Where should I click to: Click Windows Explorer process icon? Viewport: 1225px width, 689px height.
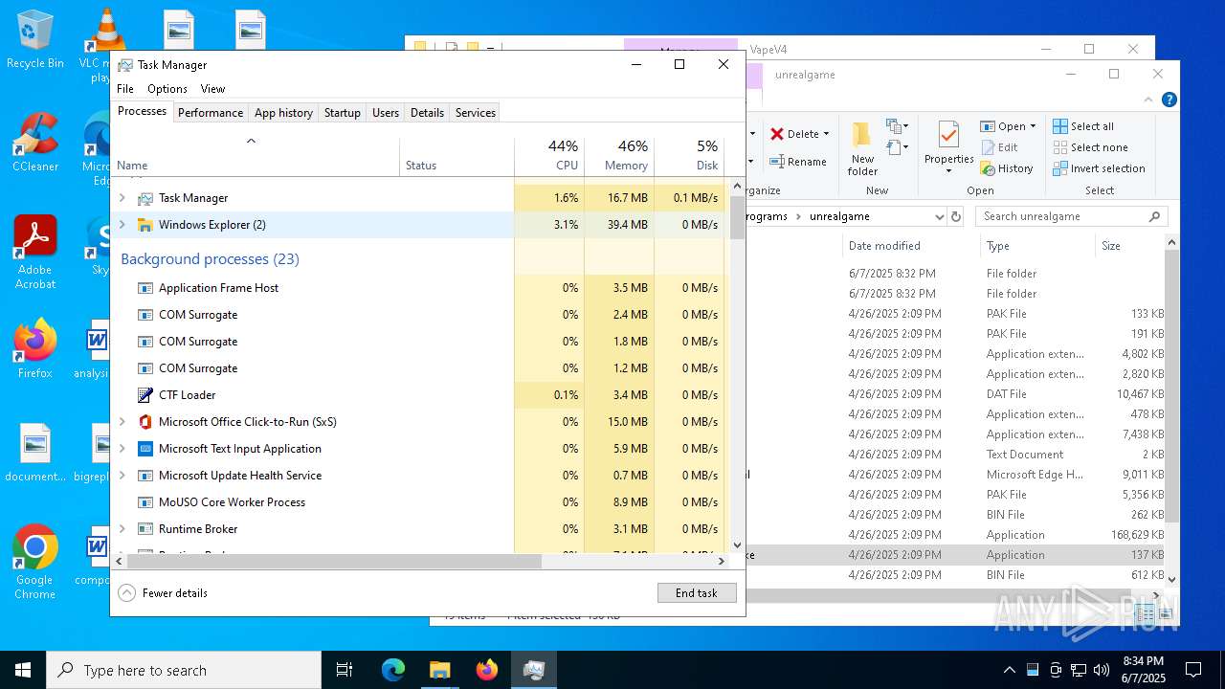pos(145,225)
